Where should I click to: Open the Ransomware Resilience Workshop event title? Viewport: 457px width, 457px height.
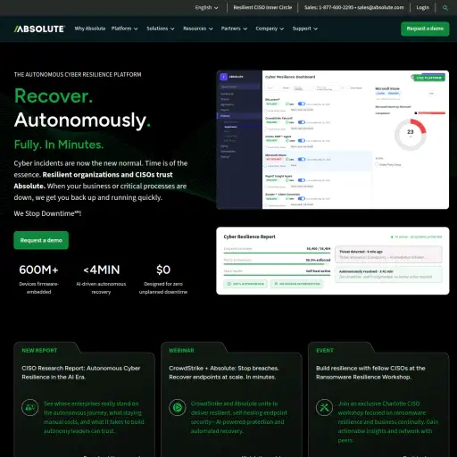click(370, 372)
